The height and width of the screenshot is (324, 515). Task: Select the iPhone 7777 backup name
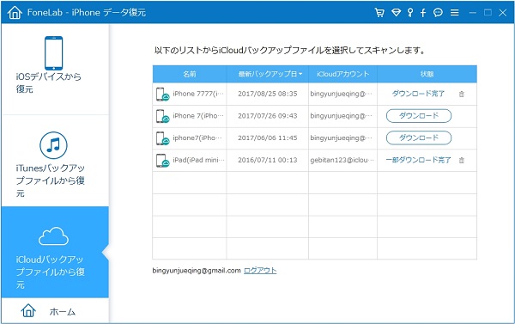click(x=198, y=94)
